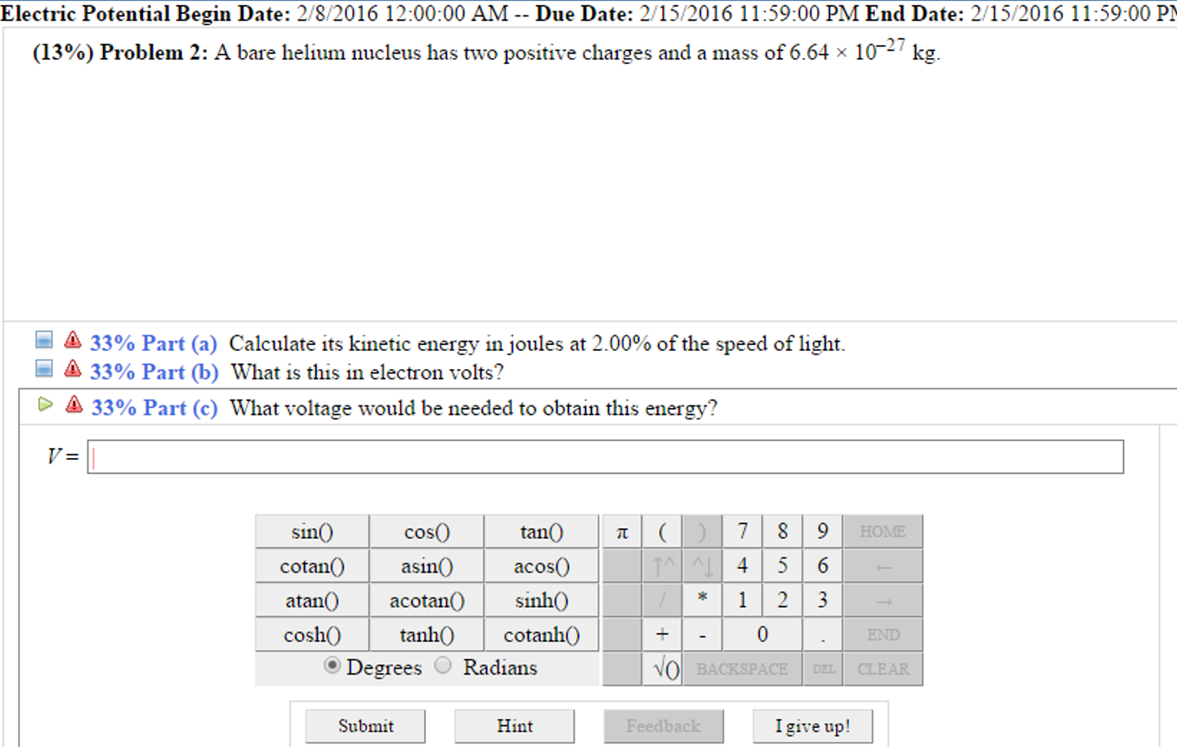Image resolution: width=1177 pixels, height=747 pixels.
Task: Click the number 5 key
Action: tap(782, 566)
